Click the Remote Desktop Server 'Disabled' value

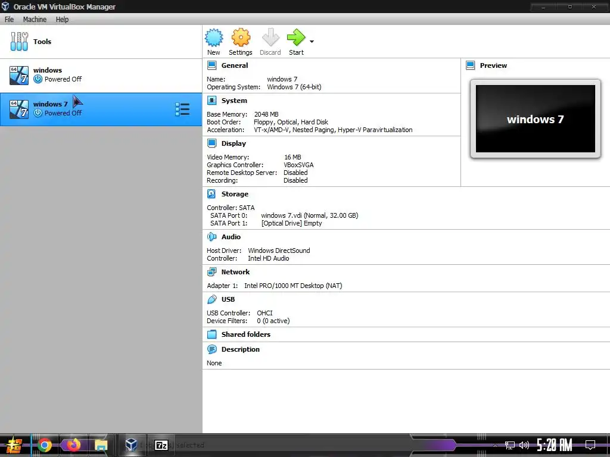pos(295,173)
